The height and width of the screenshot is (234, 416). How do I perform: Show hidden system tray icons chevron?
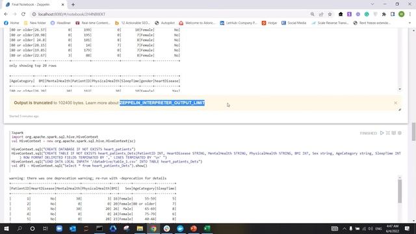tap(344, 228)
